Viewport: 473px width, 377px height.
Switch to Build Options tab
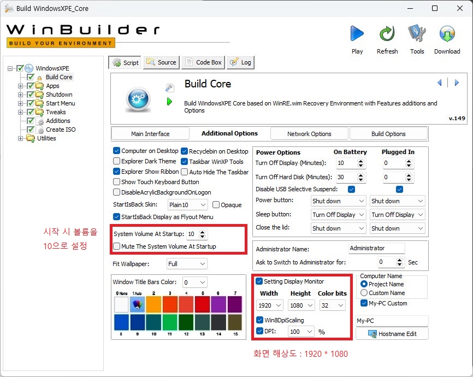pyautogui.click(x=388, y=134)
